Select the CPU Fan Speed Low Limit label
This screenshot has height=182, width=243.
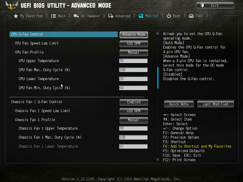37,43
